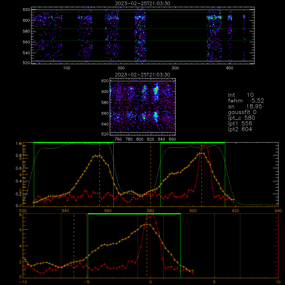Click y-axis label 0.6 on profile plot
This screenshot has width=285, height=285.
(x=19, y=168)
